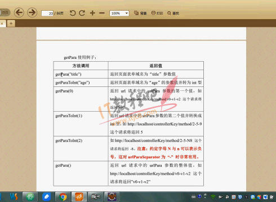Click the blue shield tray icon

240,197
